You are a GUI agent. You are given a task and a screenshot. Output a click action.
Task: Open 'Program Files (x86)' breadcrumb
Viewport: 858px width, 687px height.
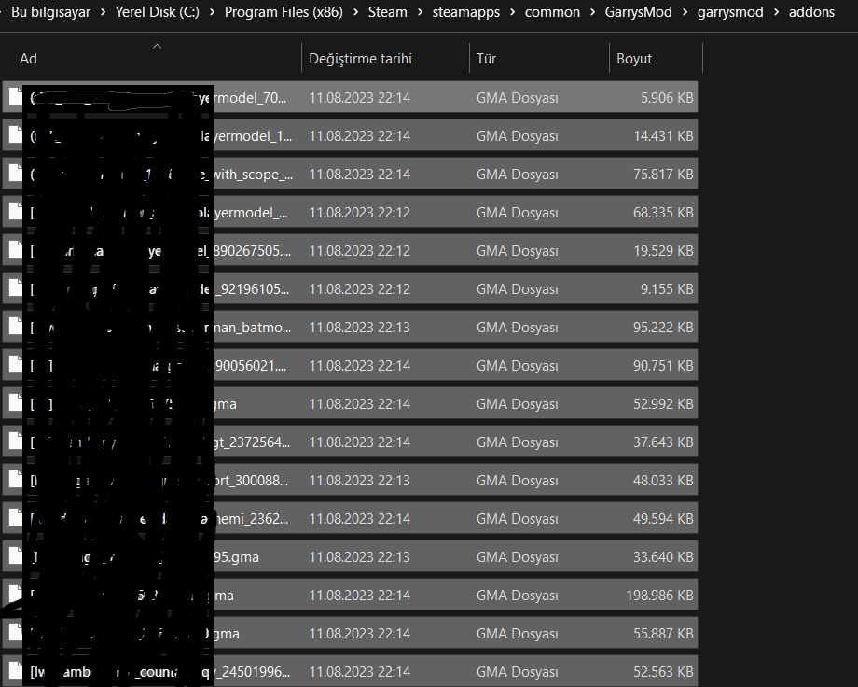[x=284, y=12]
